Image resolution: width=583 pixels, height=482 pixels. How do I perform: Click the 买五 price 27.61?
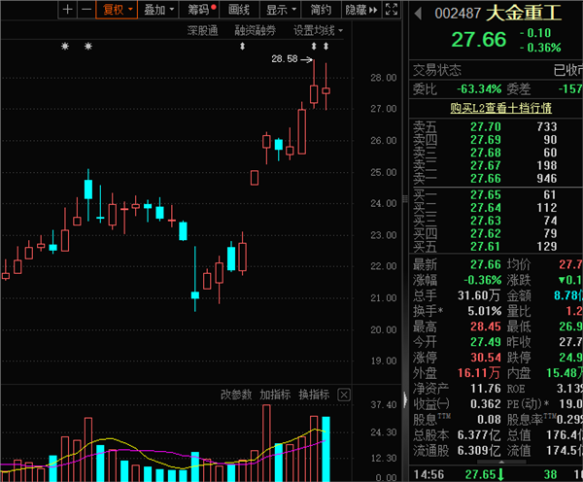(486, 246)
